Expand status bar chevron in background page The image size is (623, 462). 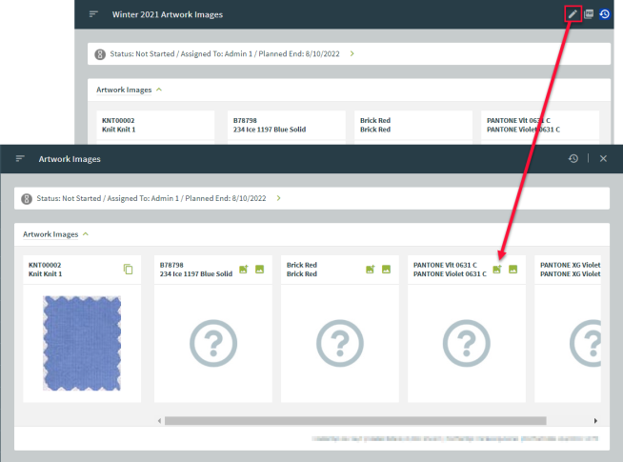click(352, 53)
